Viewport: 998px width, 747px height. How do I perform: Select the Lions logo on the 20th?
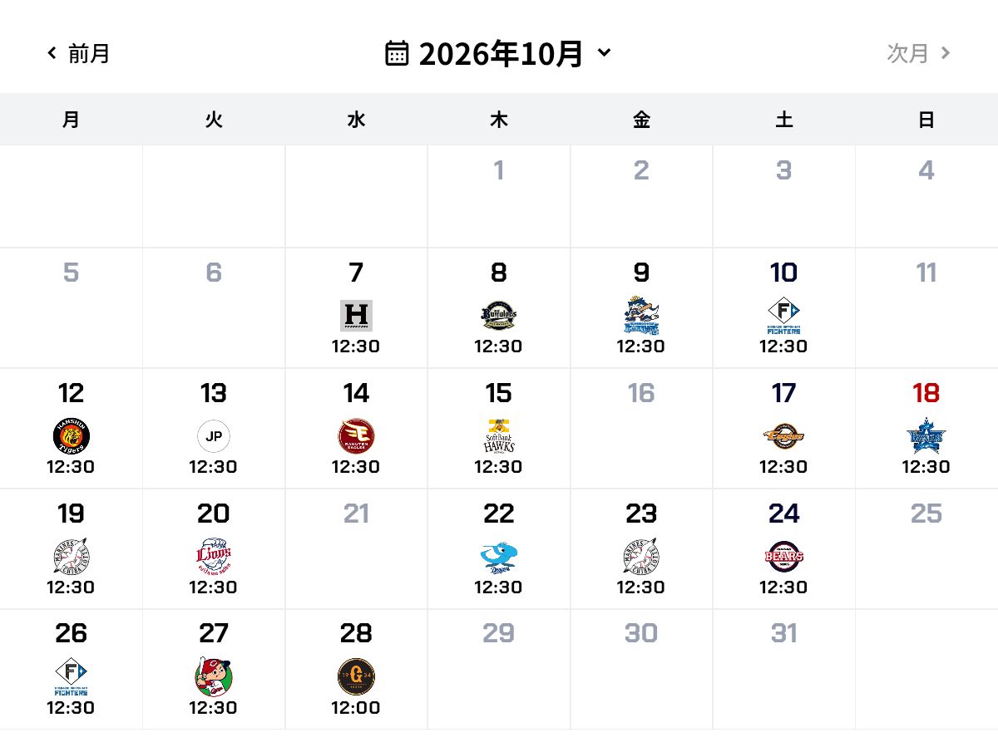[x=214, y=557]
